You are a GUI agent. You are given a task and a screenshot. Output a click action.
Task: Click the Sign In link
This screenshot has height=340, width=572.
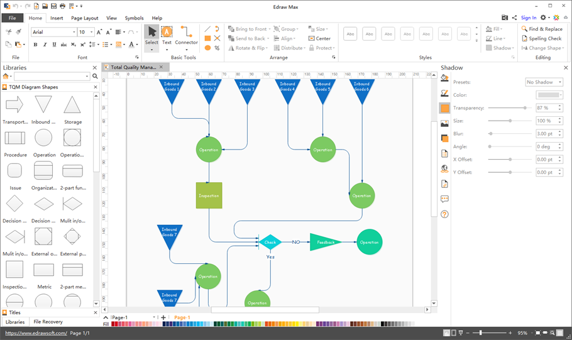point(529,18)
